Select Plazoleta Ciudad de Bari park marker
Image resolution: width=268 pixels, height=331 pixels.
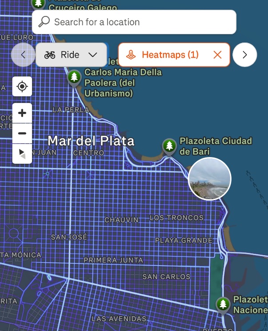click(x=169, y=147)
